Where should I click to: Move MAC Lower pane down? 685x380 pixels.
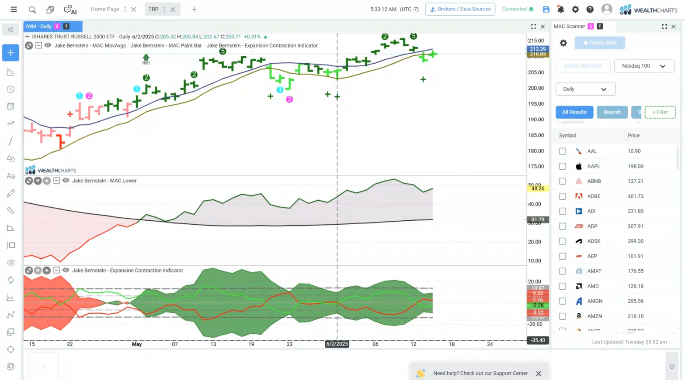[38, 181]
